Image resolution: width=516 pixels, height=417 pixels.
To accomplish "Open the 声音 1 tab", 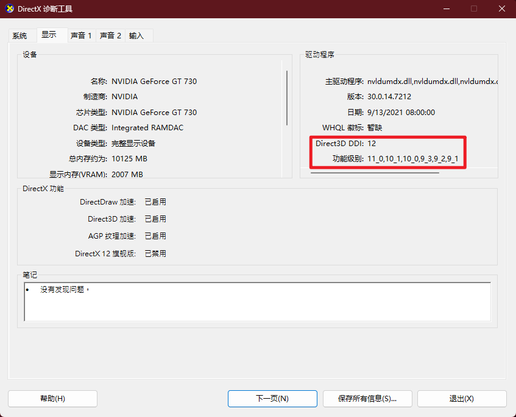I will [81, 35].
